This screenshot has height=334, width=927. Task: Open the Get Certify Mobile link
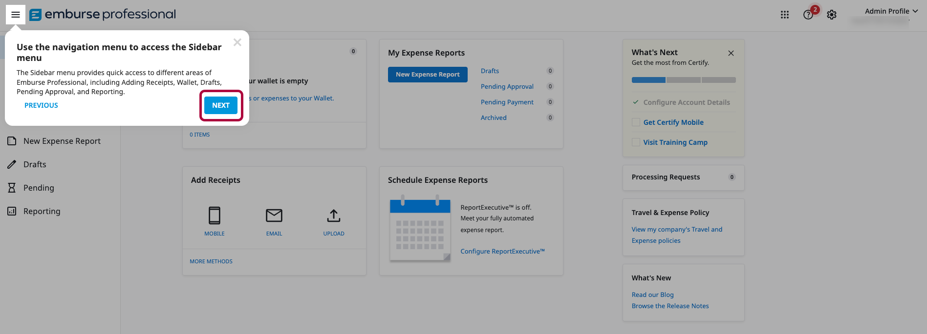673,122
